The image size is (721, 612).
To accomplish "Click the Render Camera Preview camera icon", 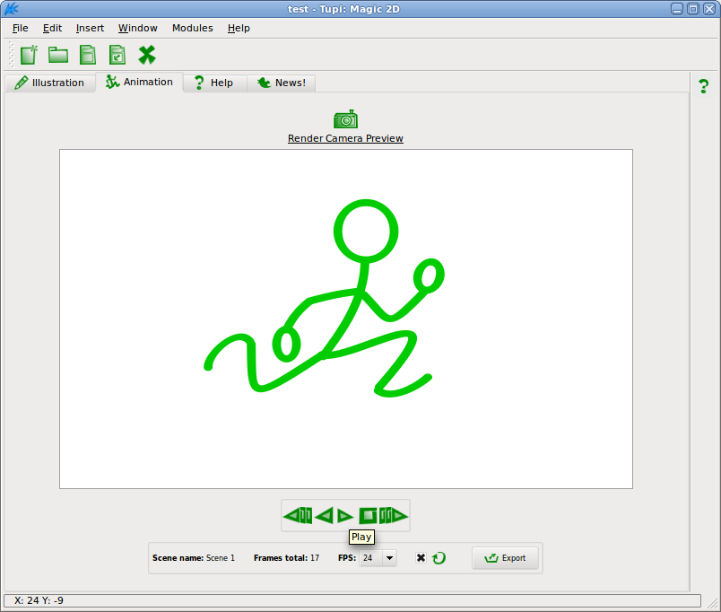I will point(345,119).
